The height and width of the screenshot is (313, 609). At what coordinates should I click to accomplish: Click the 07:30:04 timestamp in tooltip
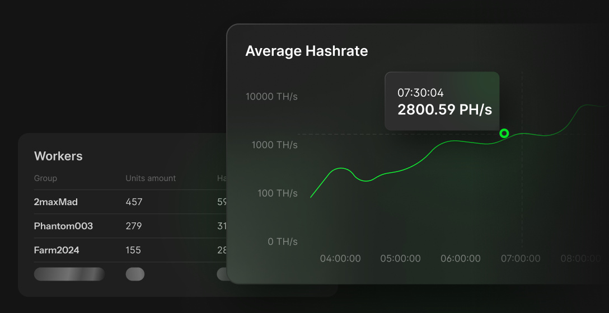(x=420, y=93)
